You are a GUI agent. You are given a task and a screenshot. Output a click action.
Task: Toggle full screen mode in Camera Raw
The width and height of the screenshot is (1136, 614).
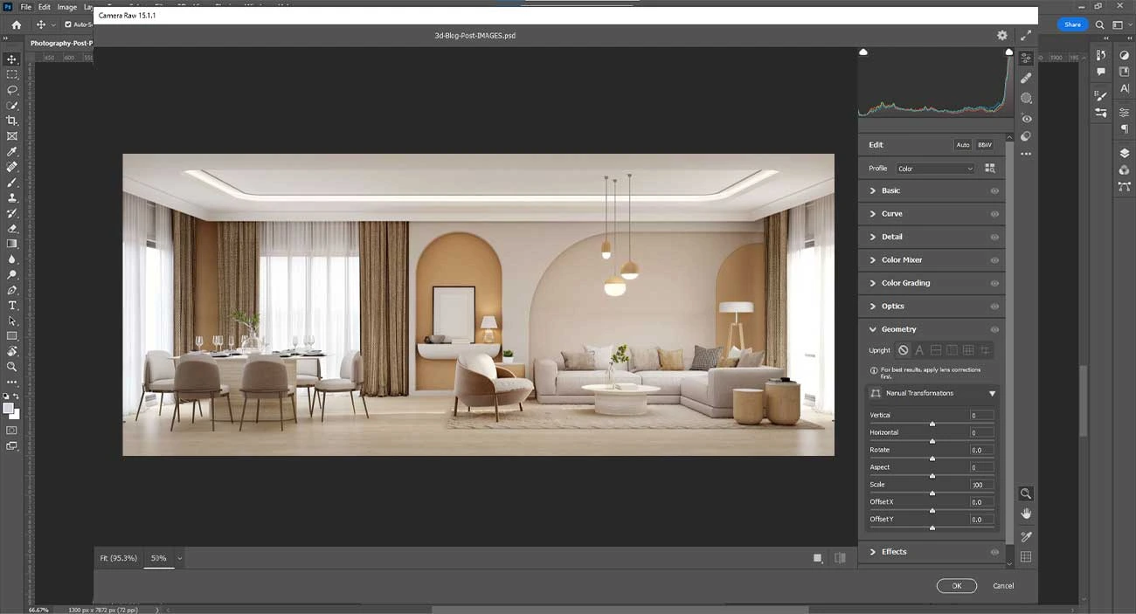click(1026, 36)
